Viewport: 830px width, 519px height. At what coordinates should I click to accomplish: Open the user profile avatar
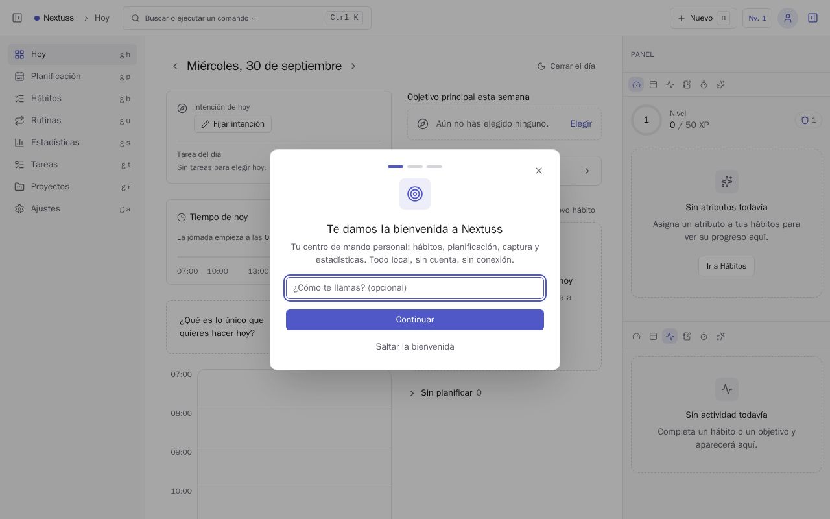click(788, 18)
